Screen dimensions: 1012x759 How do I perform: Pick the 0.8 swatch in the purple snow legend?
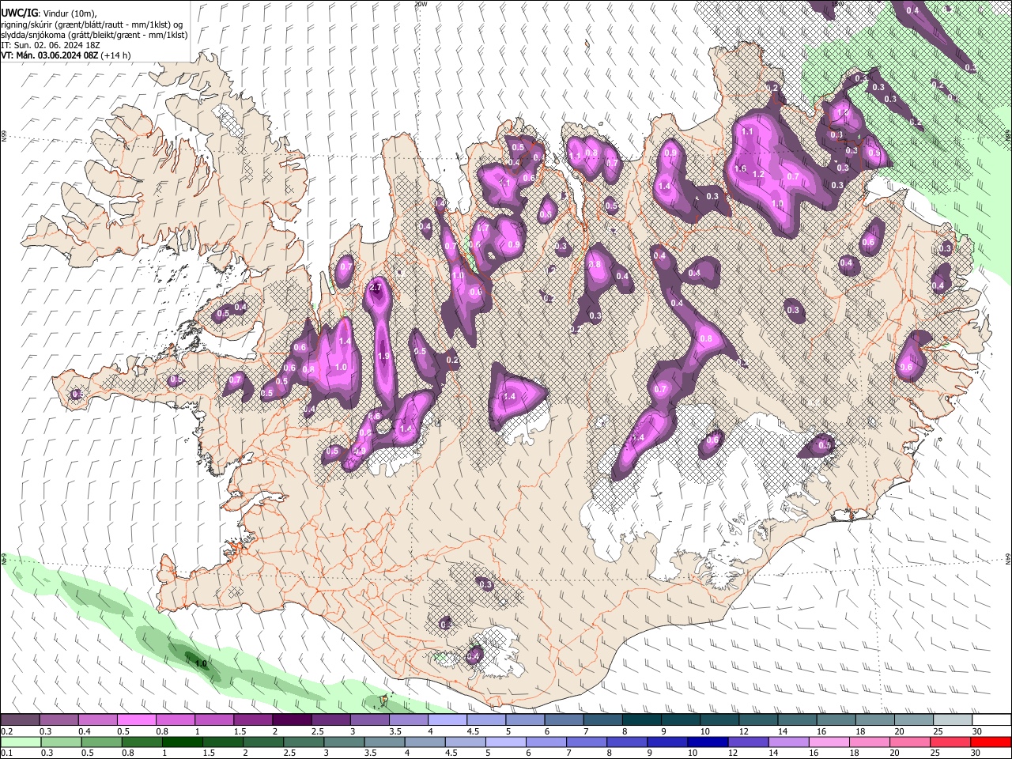pyautogui.click(x=175, y=719)
